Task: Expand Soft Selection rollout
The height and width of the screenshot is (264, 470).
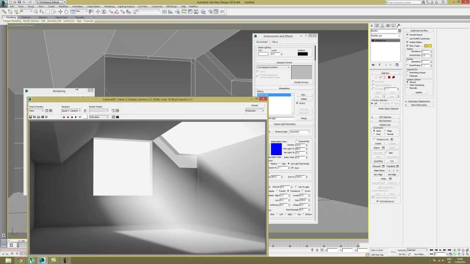Action: [x=385, y=117]
